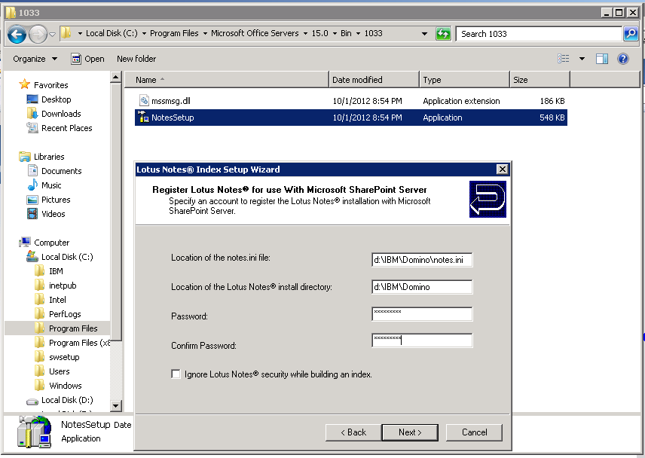Click Program Files in the address path
Screen dimensions: 645x458
pos(174,33)
